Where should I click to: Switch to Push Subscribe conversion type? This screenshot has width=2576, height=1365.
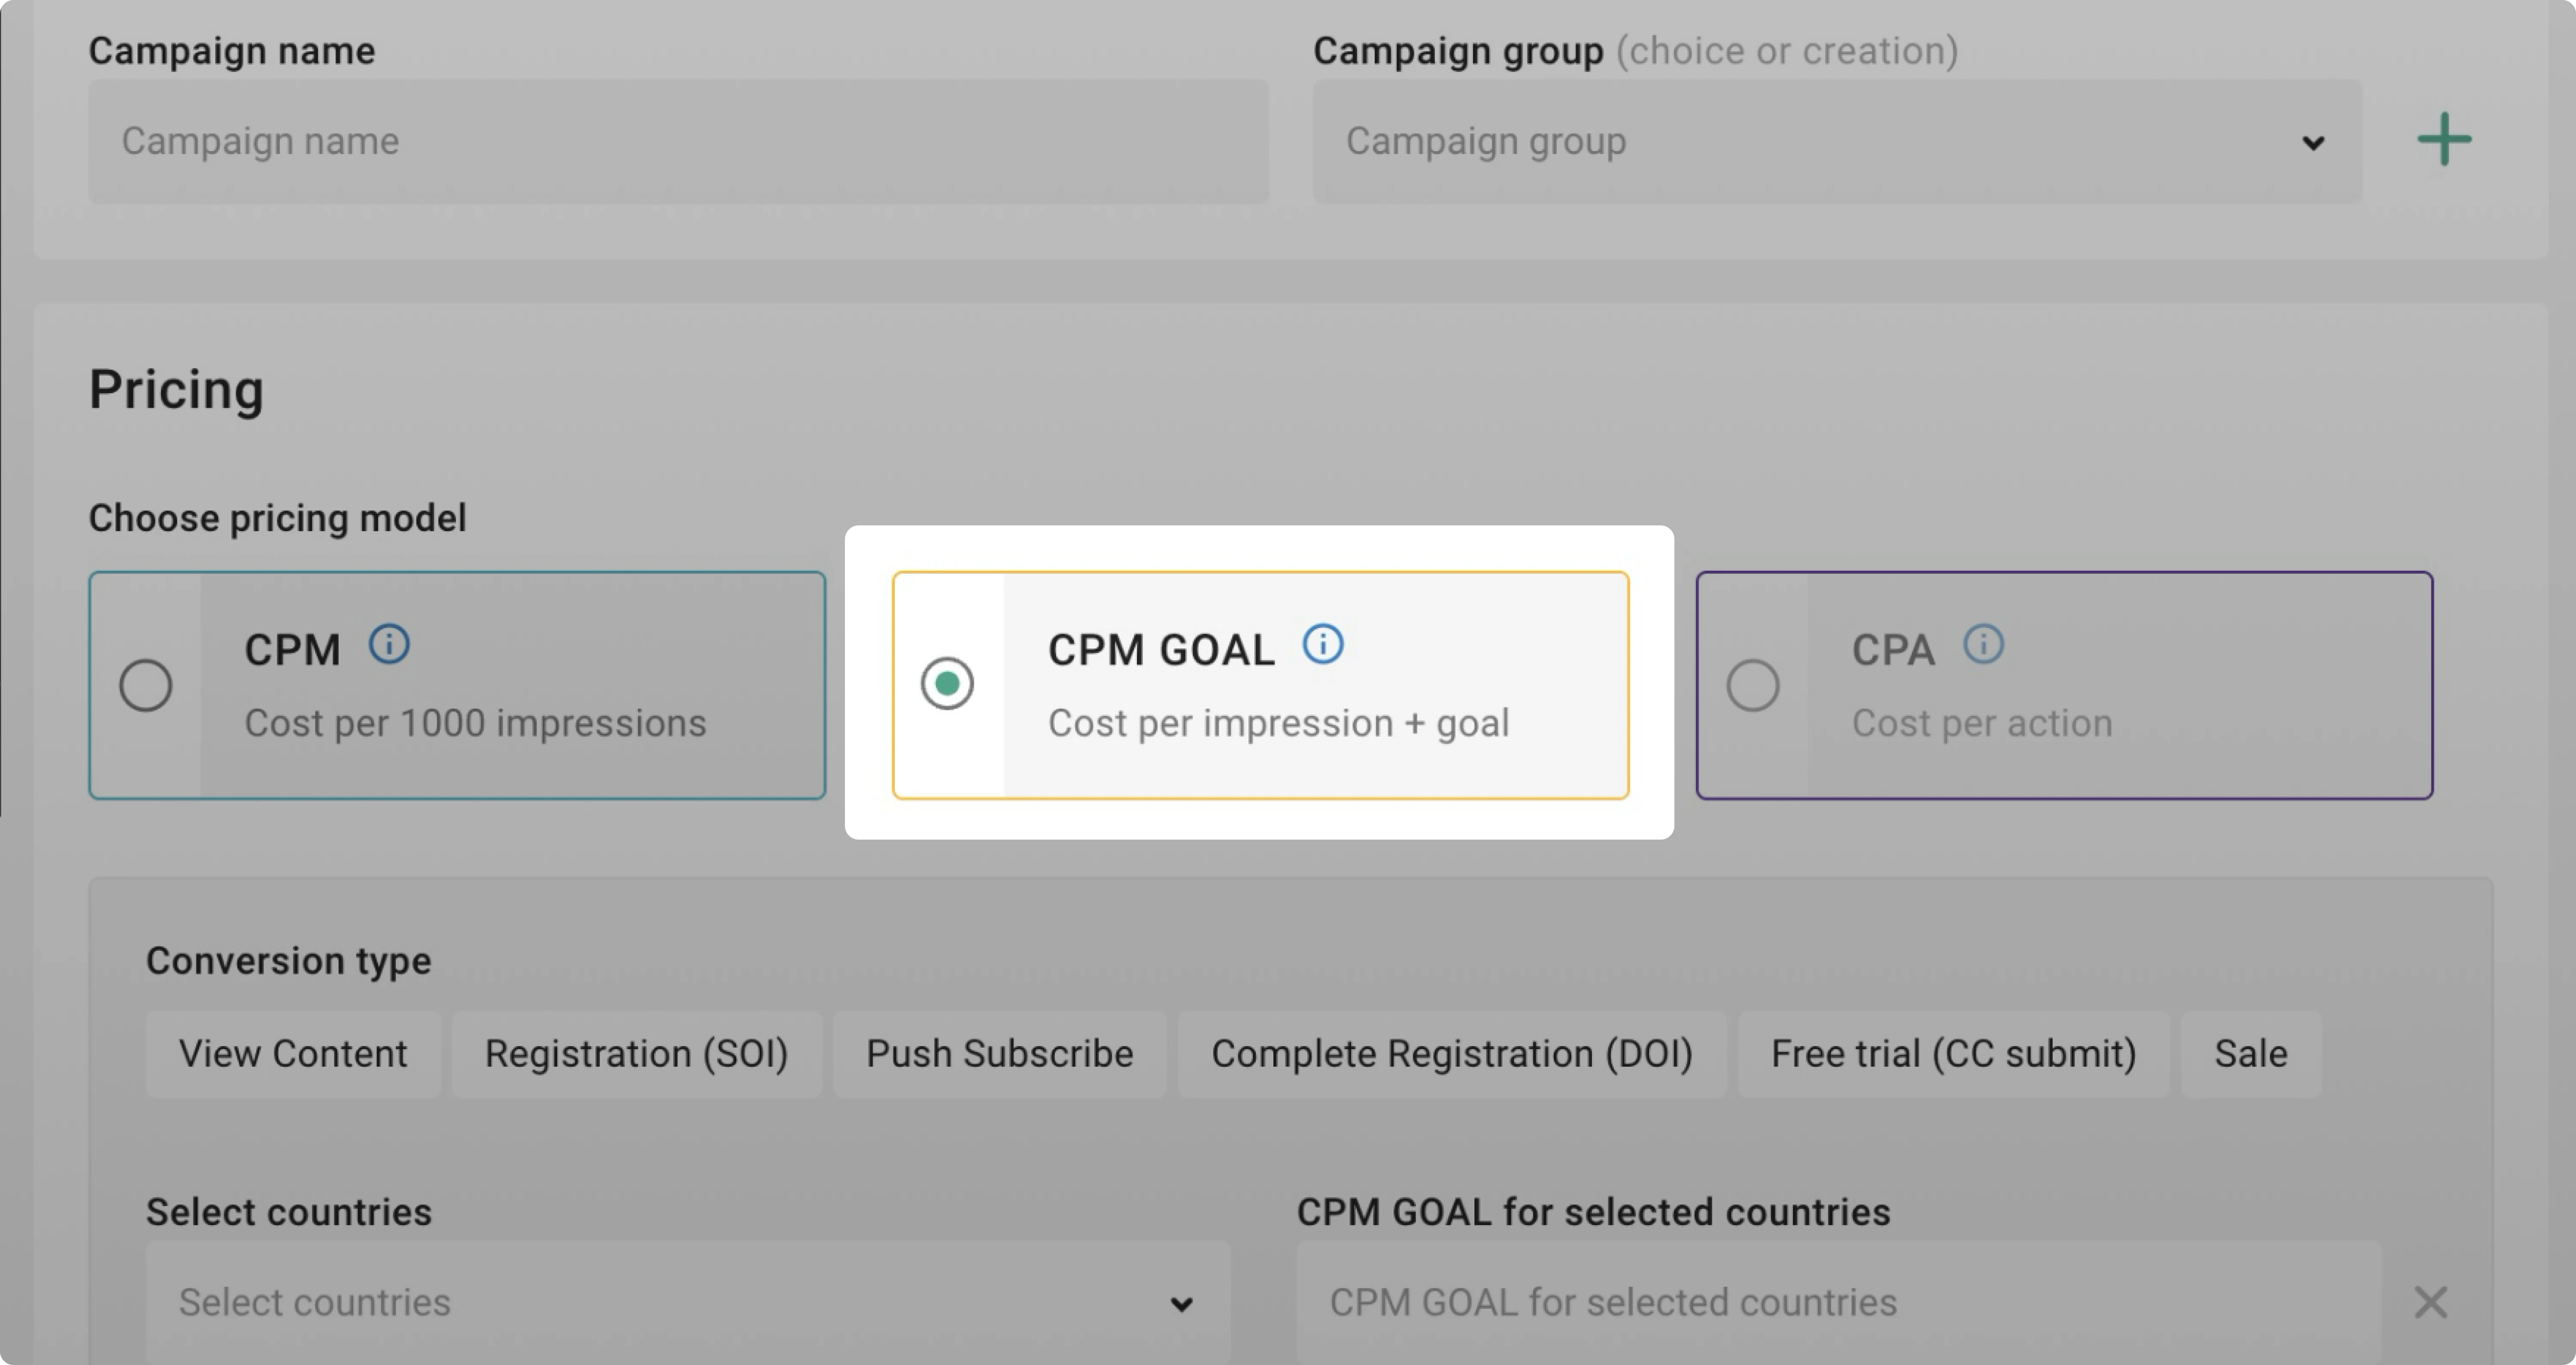(999, 1053)
